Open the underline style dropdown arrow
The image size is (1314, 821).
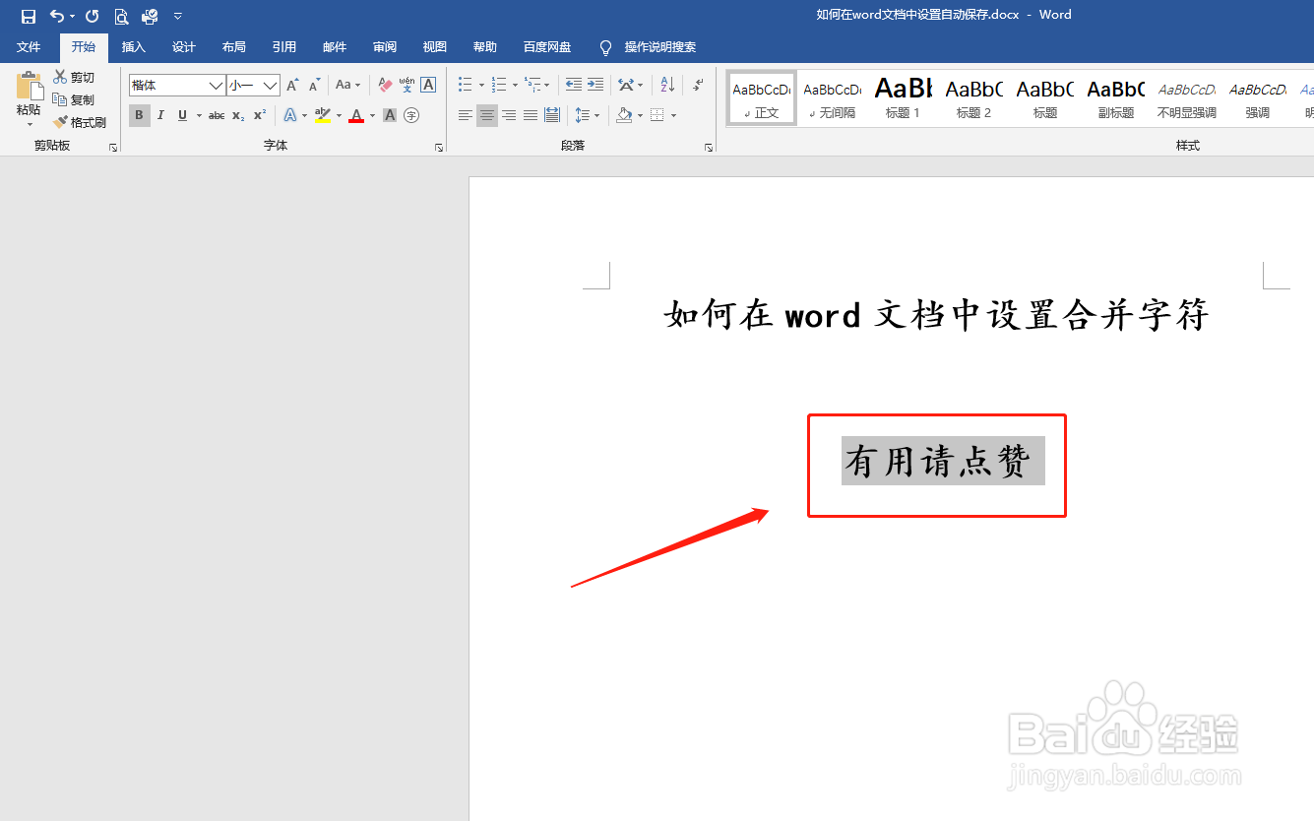click(198, 115)
